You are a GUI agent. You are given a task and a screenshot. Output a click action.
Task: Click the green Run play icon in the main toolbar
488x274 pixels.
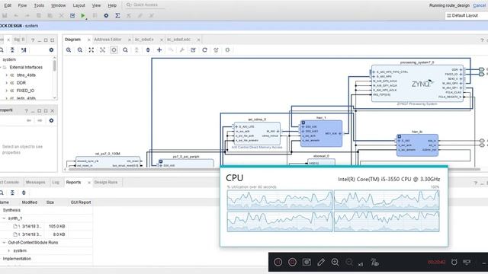point(83,15)
